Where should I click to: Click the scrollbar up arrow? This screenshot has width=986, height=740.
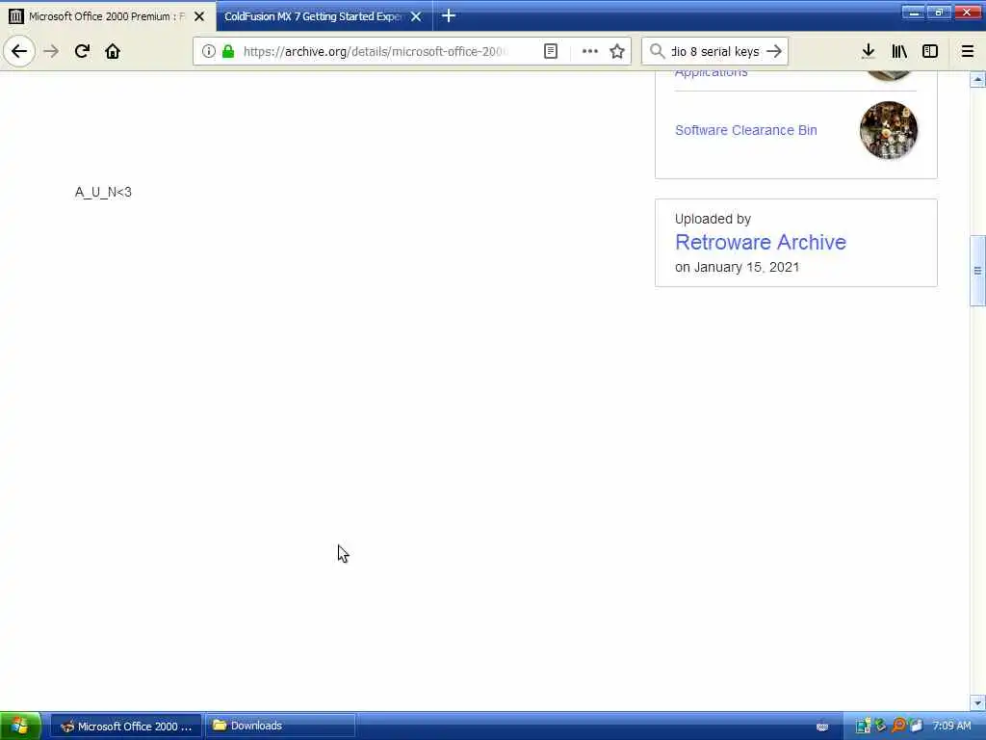tap(977, 80)
